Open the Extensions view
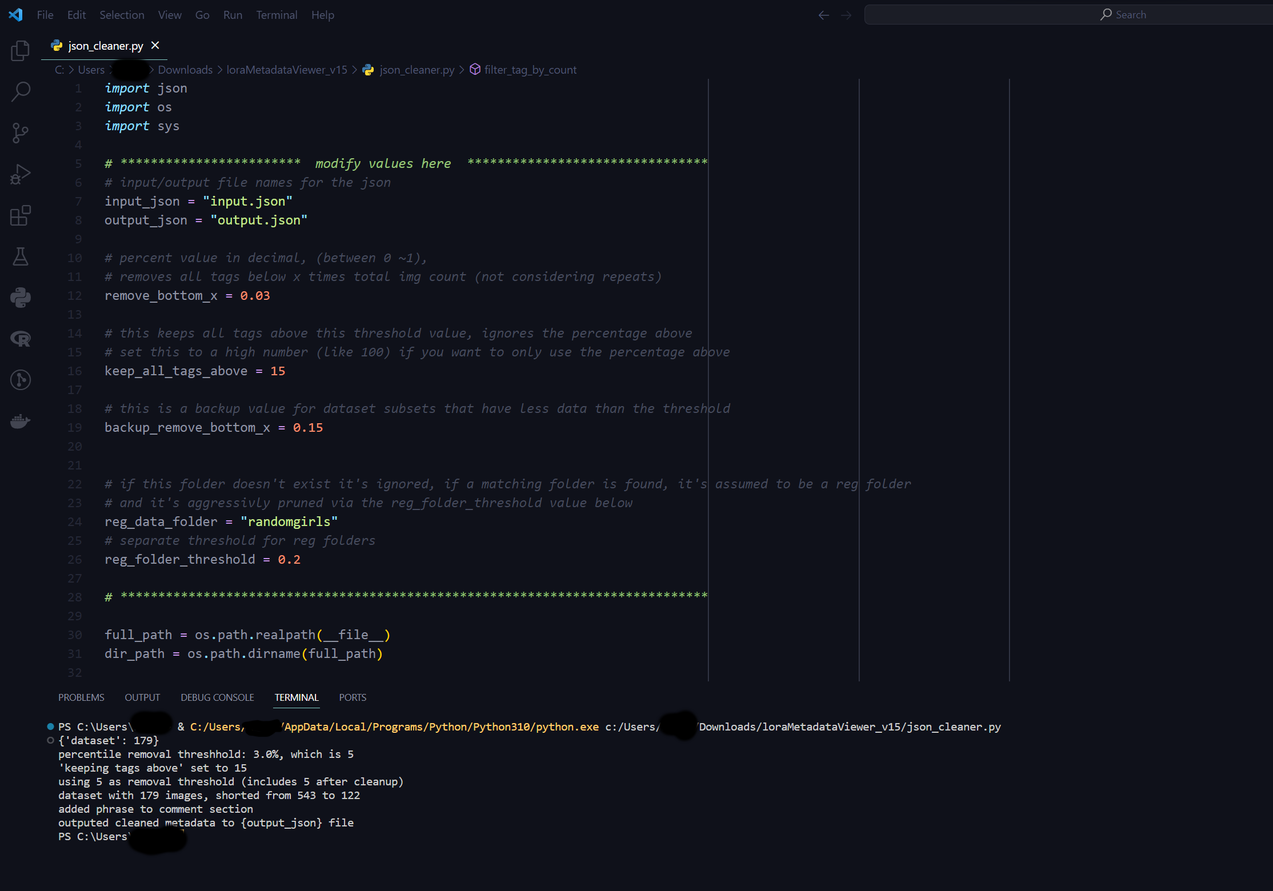 (x=20, y=215)
